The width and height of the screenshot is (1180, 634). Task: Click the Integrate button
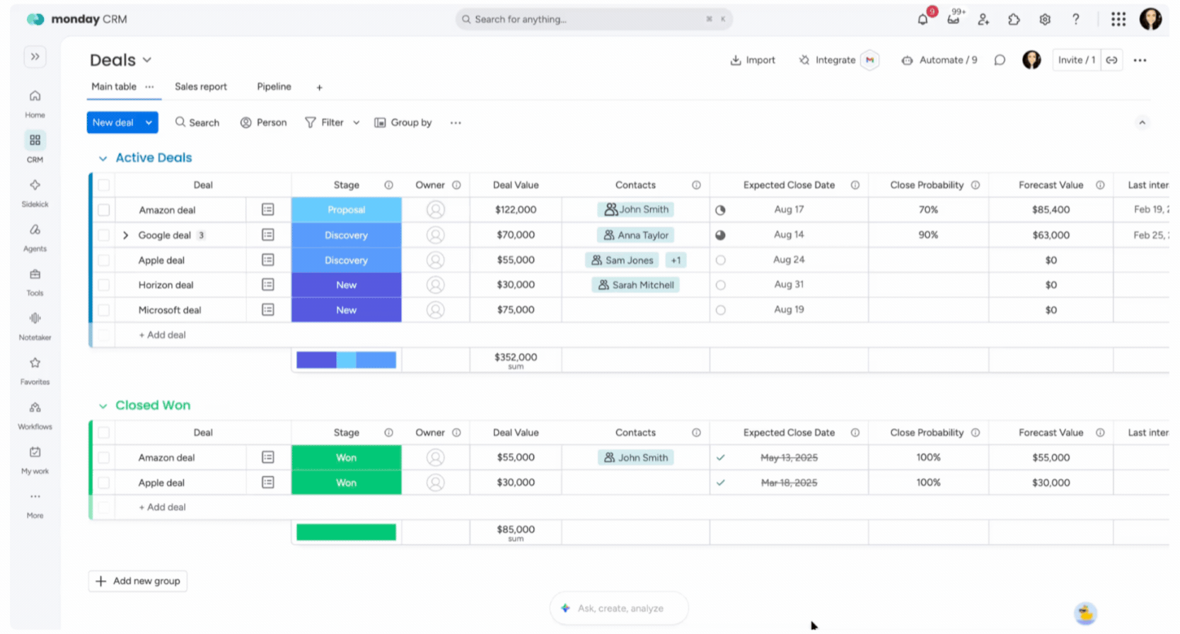(827, 60)
